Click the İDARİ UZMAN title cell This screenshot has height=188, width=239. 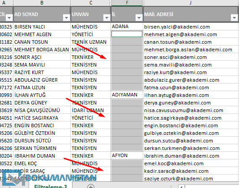point(91,110)
